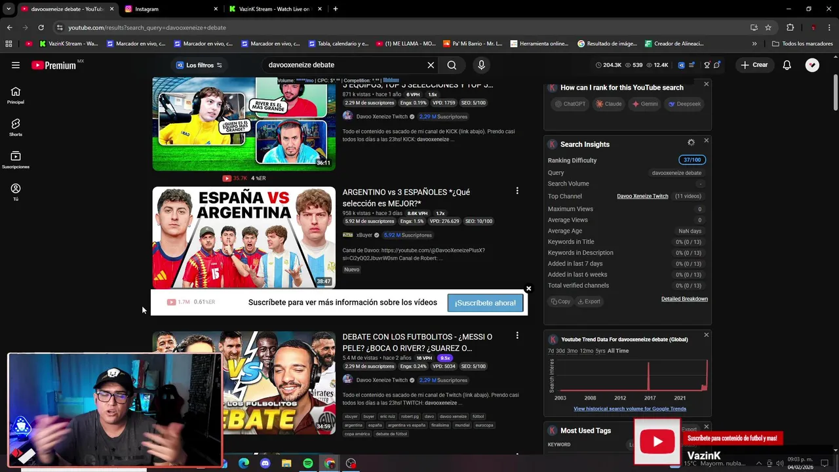Open the Creador de Alineaci... bookmark

click(x=673, y=44)
